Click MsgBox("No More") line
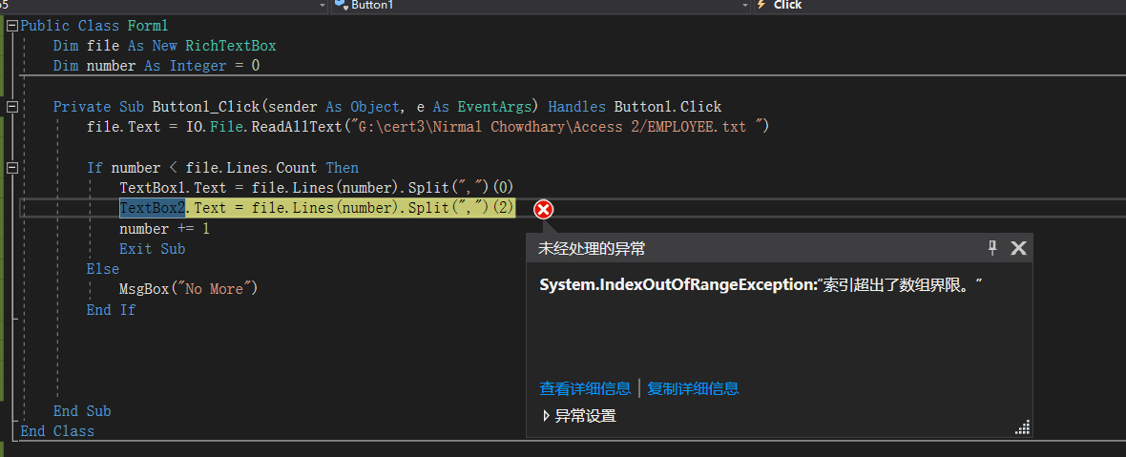The width and height of the screenshot is (1126, 457). 189,289
